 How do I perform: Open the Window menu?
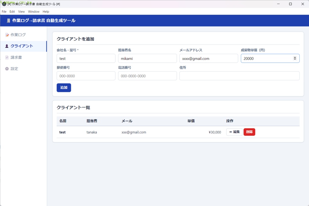coord(33,11)
